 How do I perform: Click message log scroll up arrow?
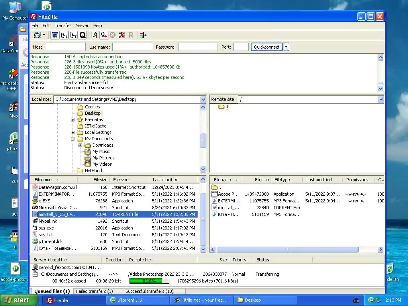click(381, 57)
